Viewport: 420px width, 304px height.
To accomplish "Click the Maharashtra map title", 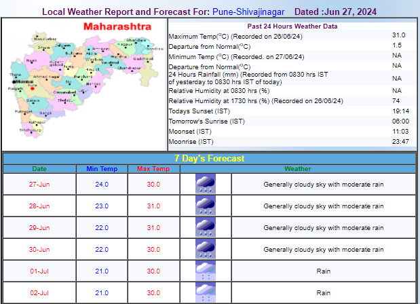I will 117,26.
